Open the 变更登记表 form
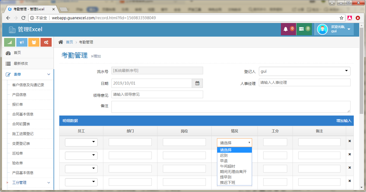The height and width of the screenshot is (192, 366). [x=21, y=143]
